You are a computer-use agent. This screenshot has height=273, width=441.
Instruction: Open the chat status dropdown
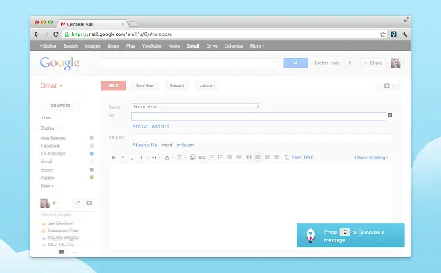click(x=56, y=203)
